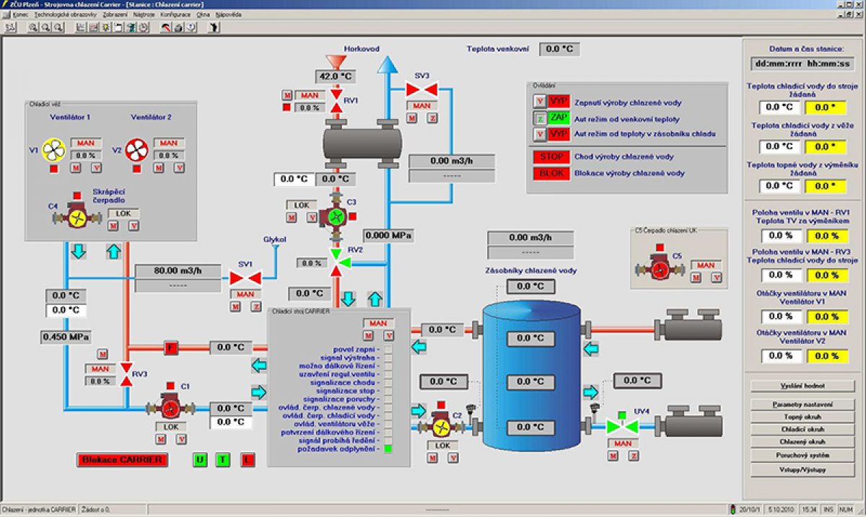
Task: Click the Ventilátor 2 red fan icon
Action: [x=136, y=150]
